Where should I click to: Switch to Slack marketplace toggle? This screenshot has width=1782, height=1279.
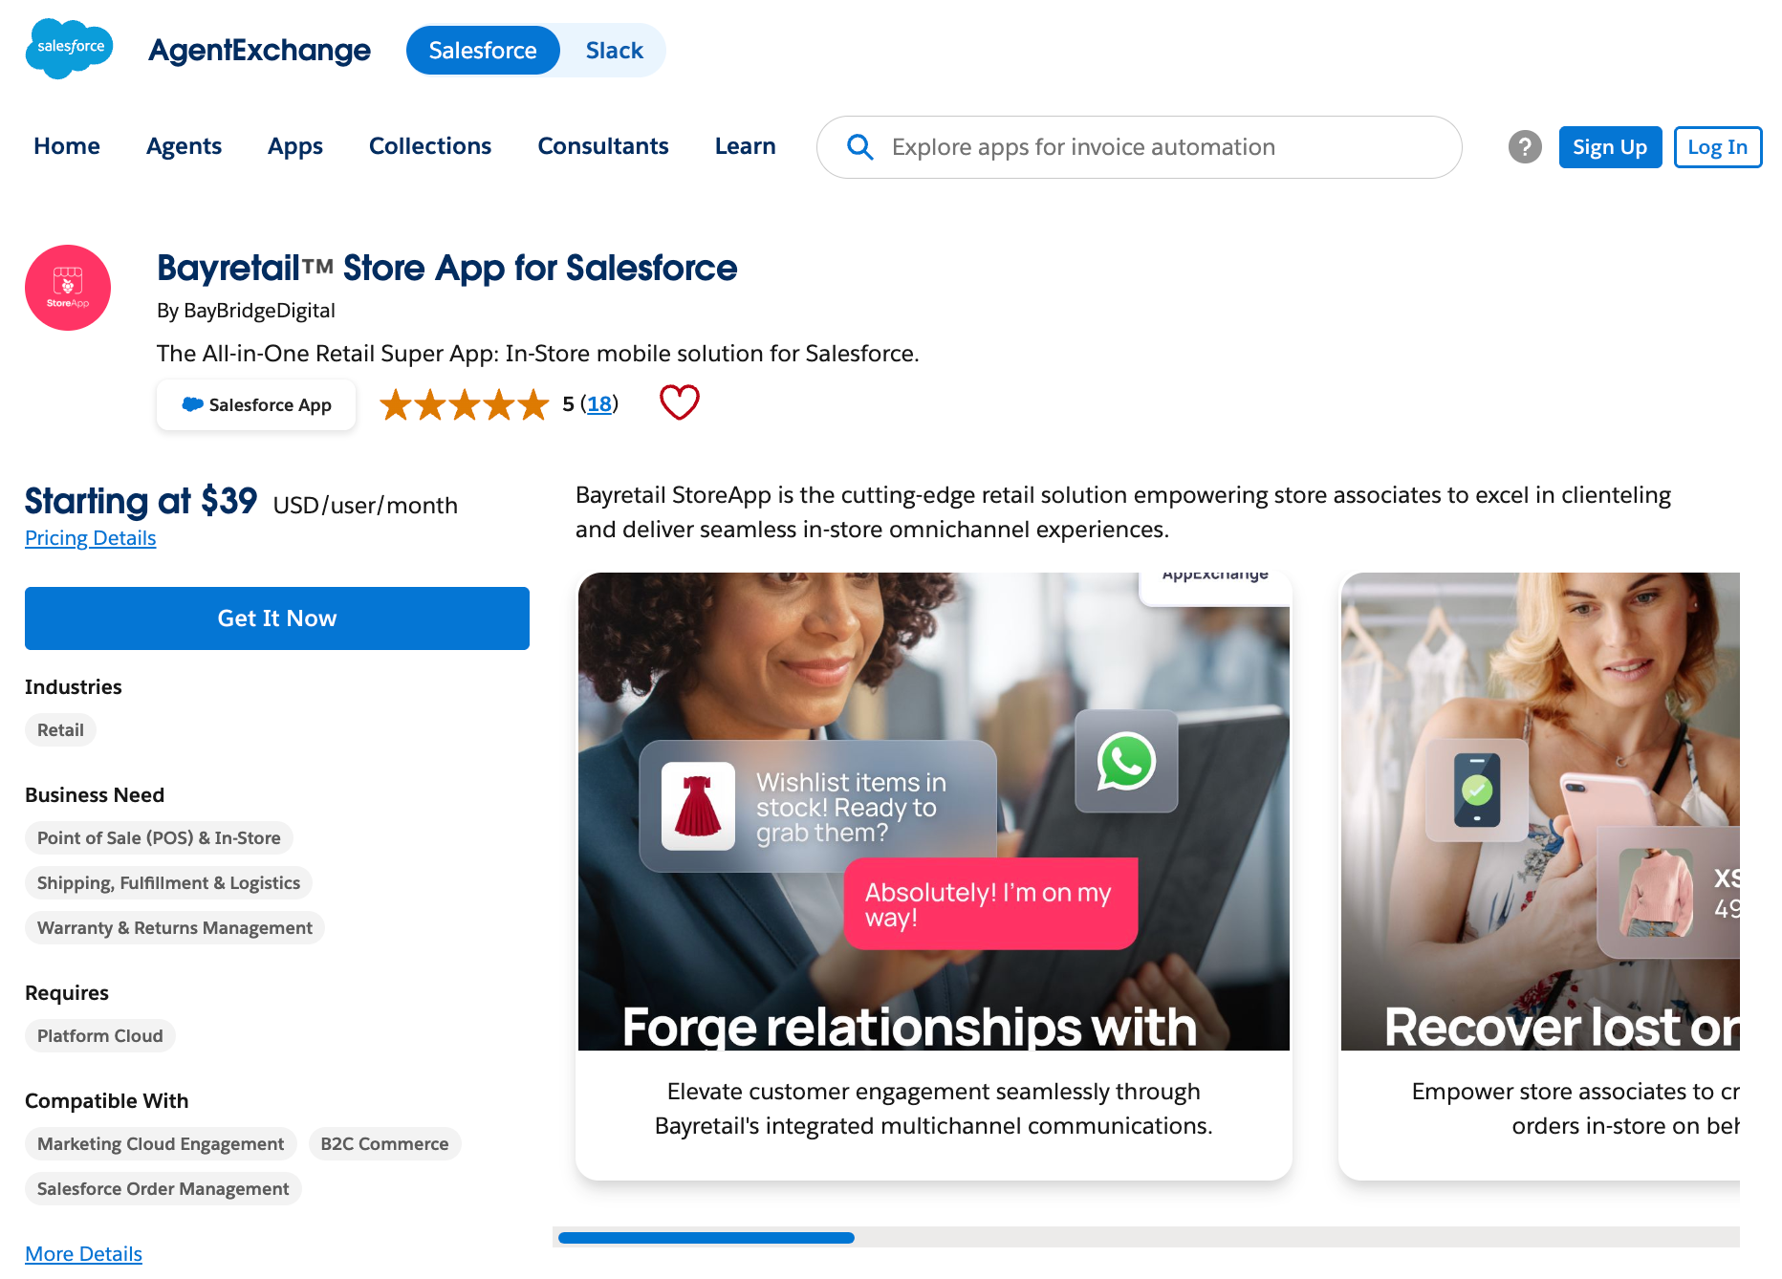614,51
